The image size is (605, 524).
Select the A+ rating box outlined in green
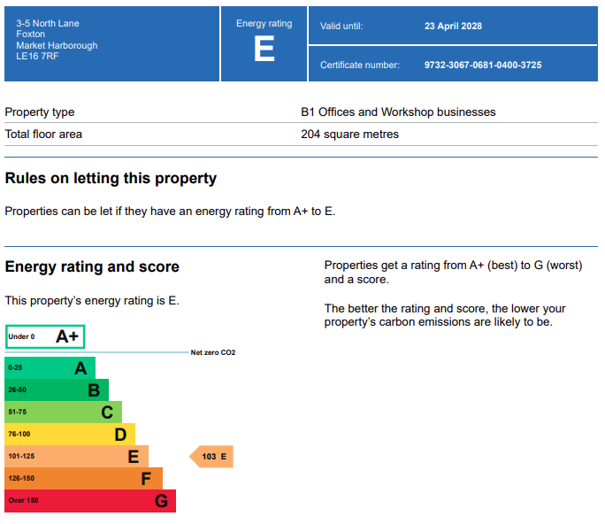45,336
